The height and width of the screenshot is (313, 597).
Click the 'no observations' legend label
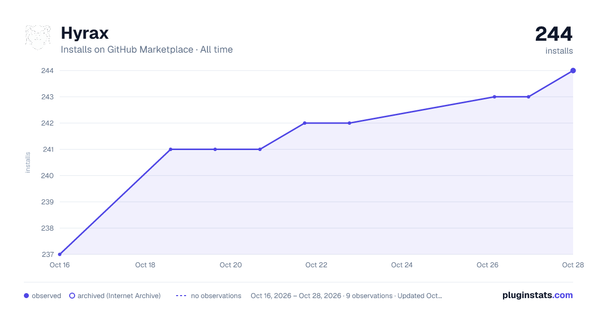pos(216,296)
